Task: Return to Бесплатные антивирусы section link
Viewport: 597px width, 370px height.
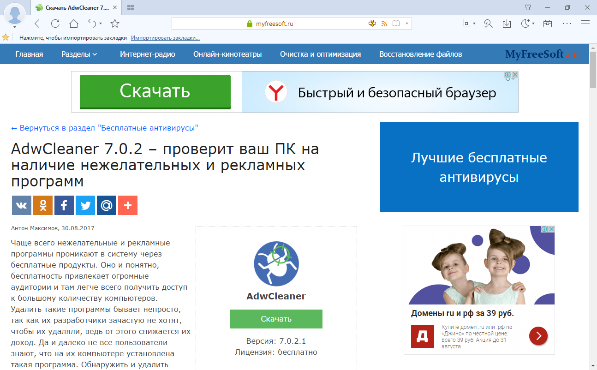Action: [x=105, y=128]
